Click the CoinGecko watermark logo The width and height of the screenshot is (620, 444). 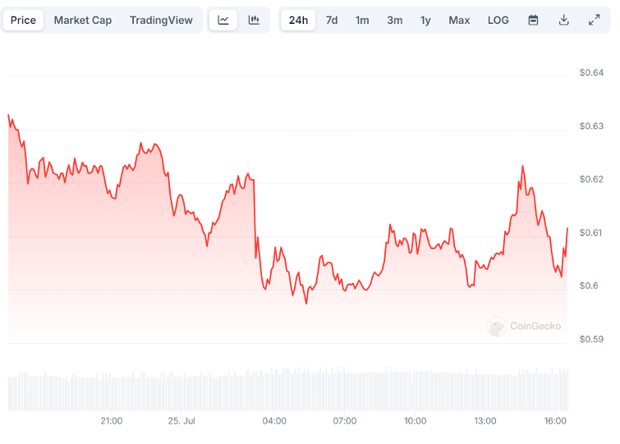point(525,326)
